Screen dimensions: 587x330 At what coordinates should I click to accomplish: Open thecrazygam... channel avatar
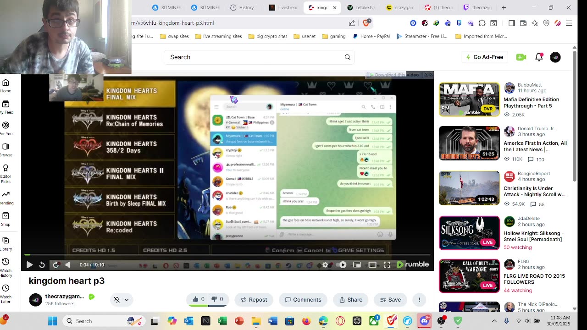[35, 300]
